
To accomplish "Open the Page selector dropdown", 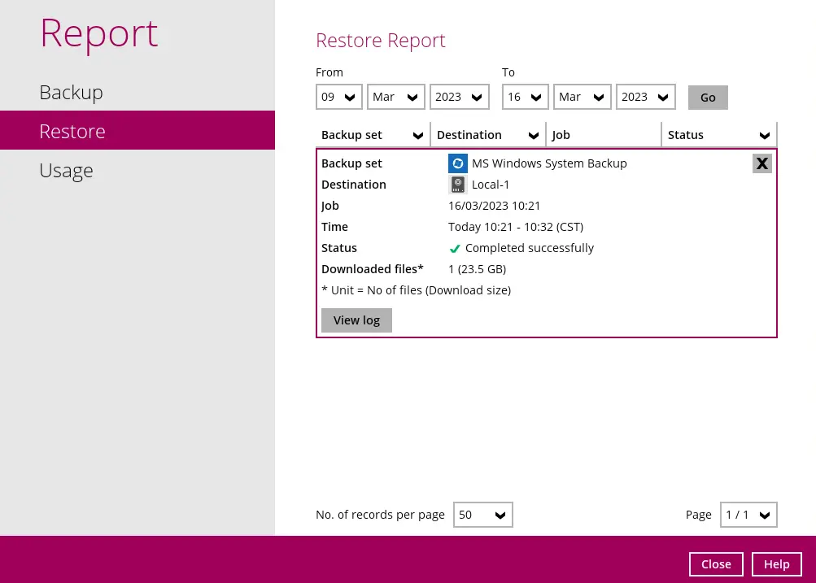I will click(748, 515).
